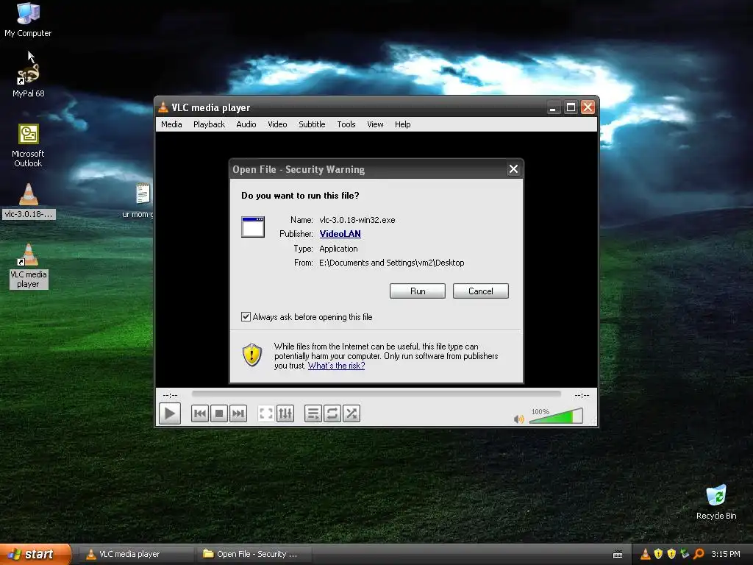The image size is (753, 565).
Task: Click the VLC volume slider
Action: (556, 416)
